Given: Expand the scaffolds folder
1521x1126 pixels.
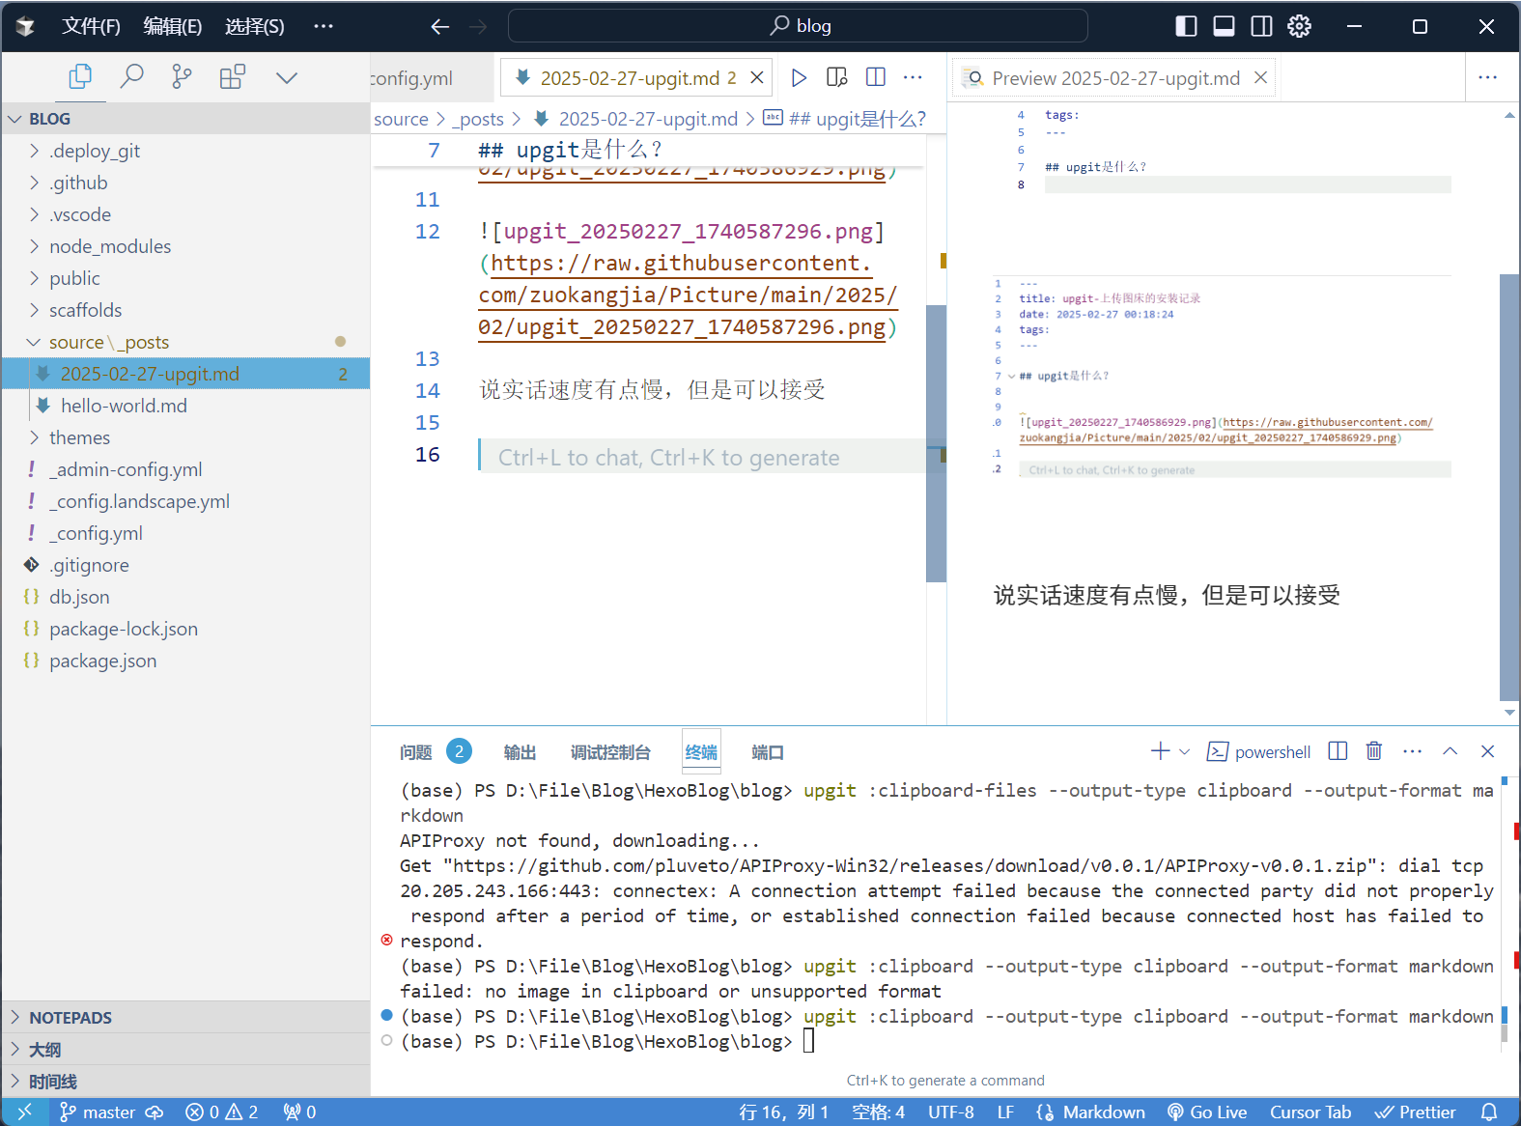Looking at the screenshot, I should pos(185,310).
